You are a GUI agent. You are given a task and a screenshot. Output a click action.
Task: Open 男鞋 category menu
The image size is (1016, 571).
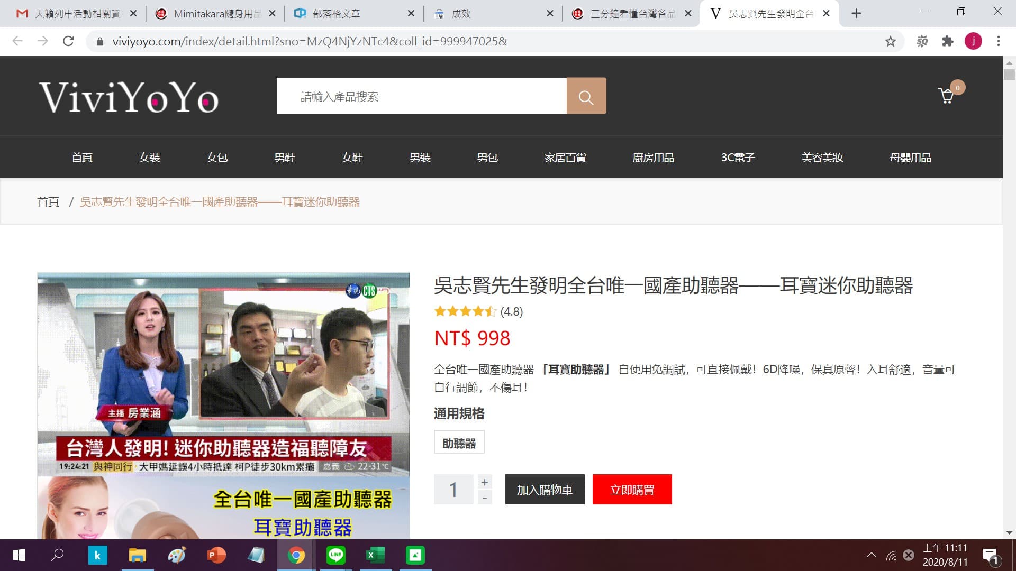click(285, 158)
